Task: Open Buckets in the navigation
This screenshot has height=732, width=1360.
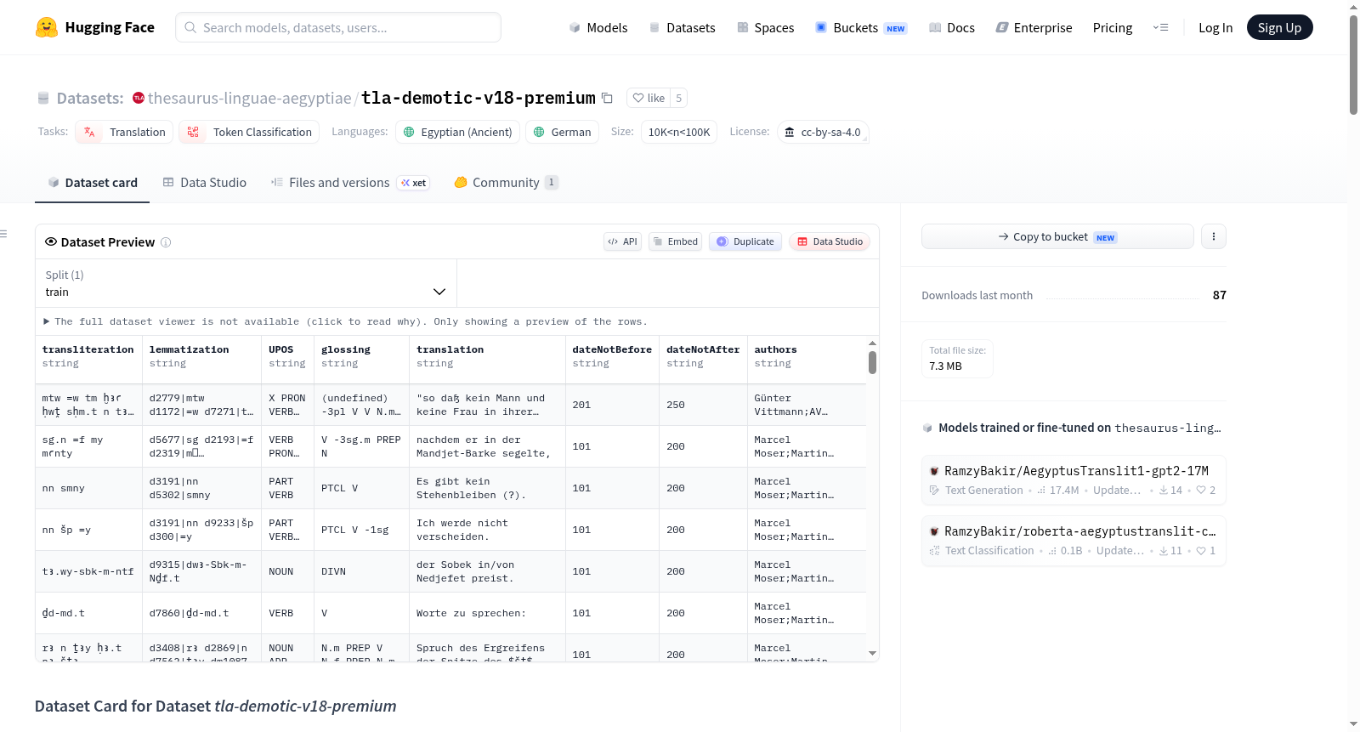Action: (x=861, y=27)
